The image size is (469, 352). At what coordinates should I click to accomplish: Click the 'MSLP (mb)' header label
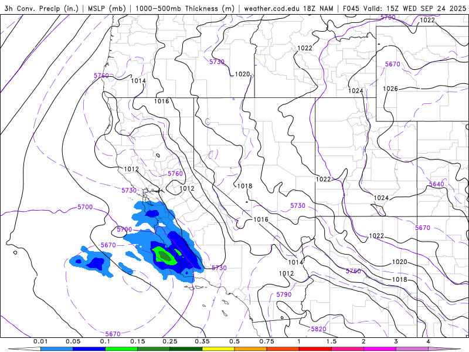point(107,8)
